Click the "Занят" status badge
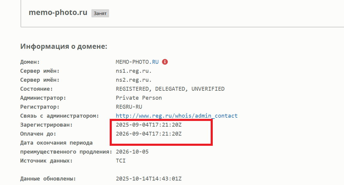344x185 pixels. point(100,13)
